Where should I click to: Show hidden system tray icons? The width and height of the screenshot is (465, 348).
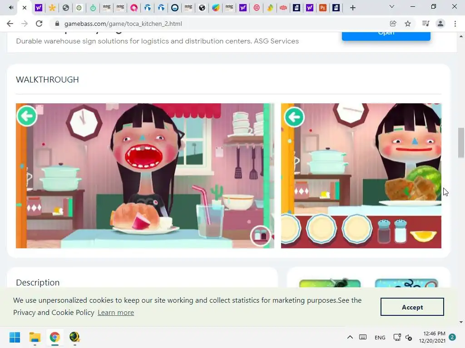(x=350, y=337)
